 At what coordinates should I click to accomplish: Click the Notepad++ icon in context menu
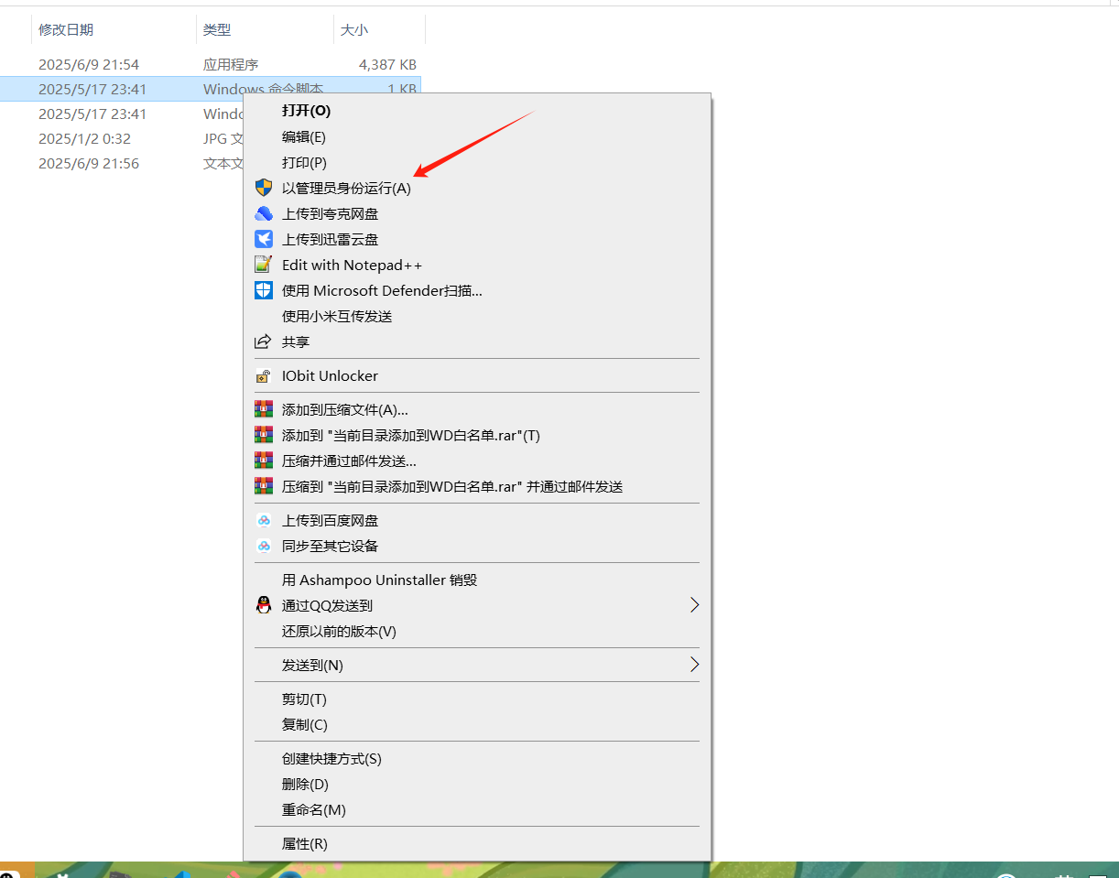point(264,265)
